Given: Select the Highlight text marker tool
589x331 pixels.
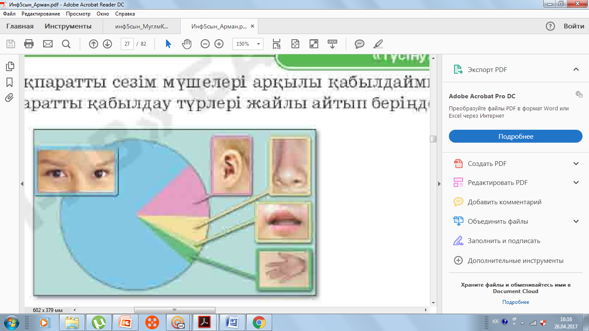Looking at the screenshot, I should (x=378, y=44).
